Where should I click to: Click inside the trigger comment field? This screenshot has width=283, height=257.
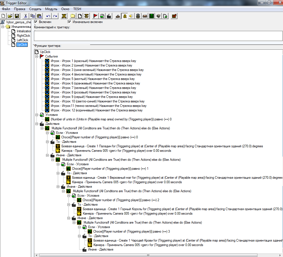[158, 36]
